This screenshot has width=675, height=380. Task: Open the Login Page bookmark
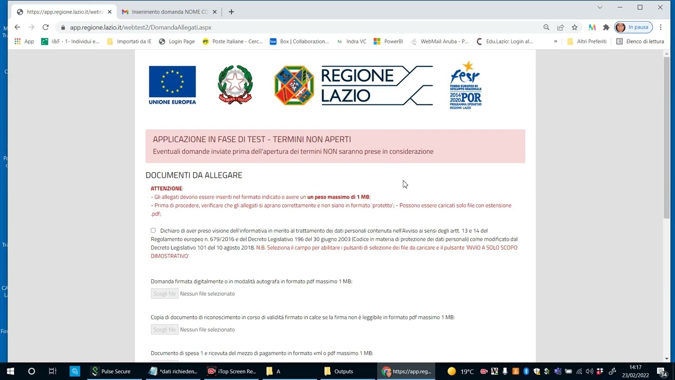pos(177,41)
